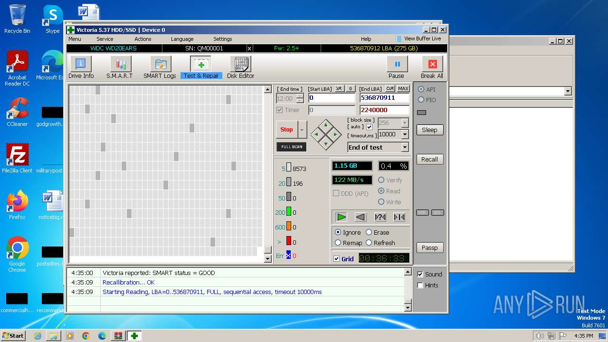Toggle the Grid checkbox

click(x=337, y=259)
